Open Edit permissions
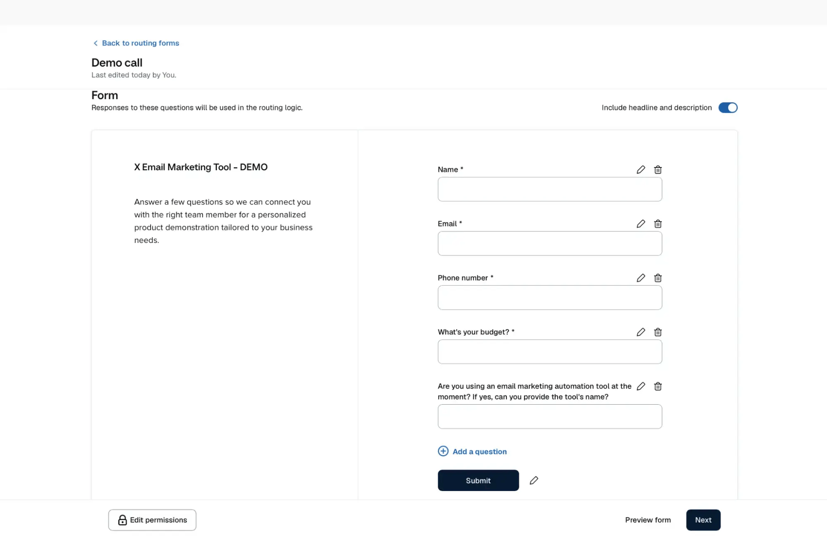 pyautogui.click(x=152, y=520)
